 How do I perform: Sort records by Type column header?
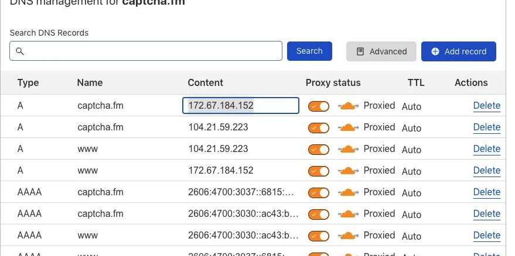(28, 82)
